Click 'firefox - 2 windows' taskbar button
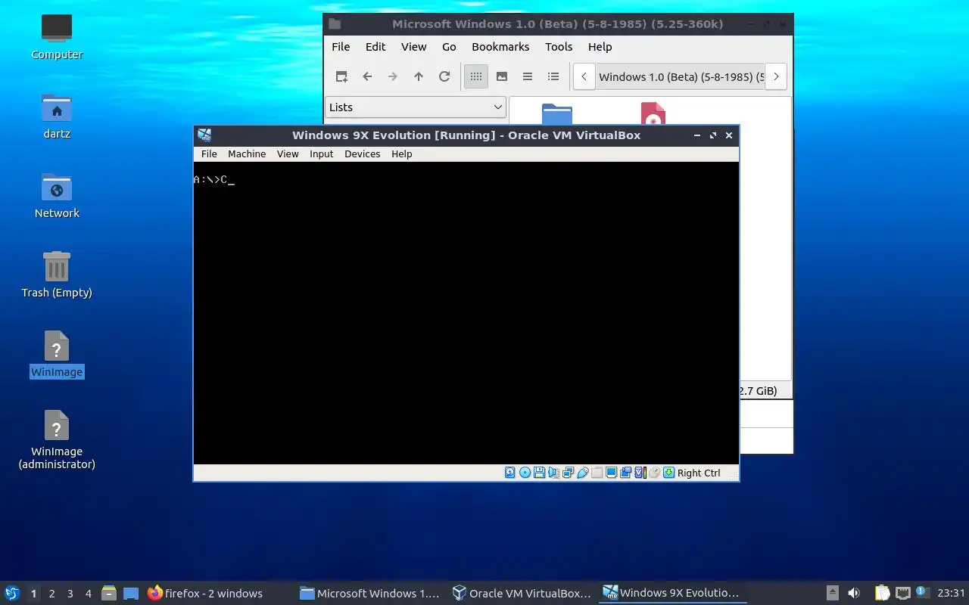Viewport: 969px width, 605px height. coord(204,594)
